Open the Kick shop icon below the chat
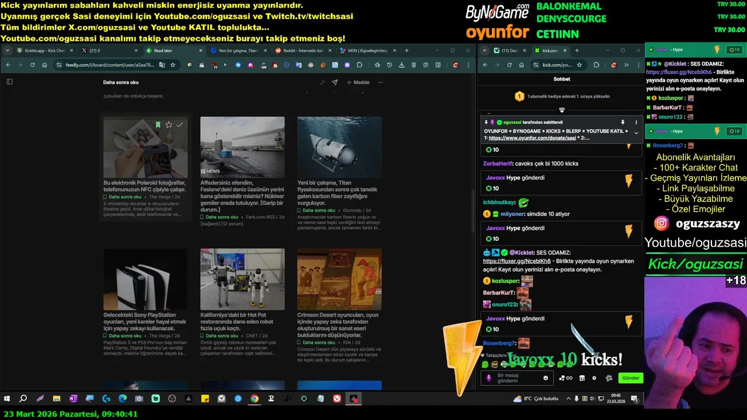This screenshot has height=420, width=747. coord(581,378)
